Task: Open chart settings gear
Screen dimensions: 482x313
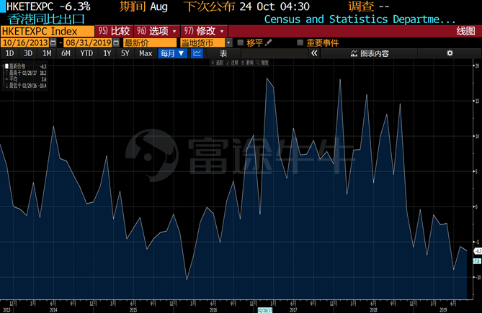Action: pyautogui.click(x=450, y=53)
